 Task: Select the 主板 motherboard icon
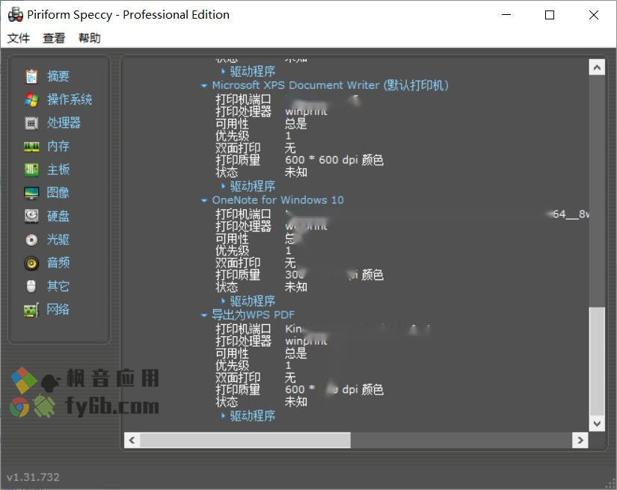(31, 170)
